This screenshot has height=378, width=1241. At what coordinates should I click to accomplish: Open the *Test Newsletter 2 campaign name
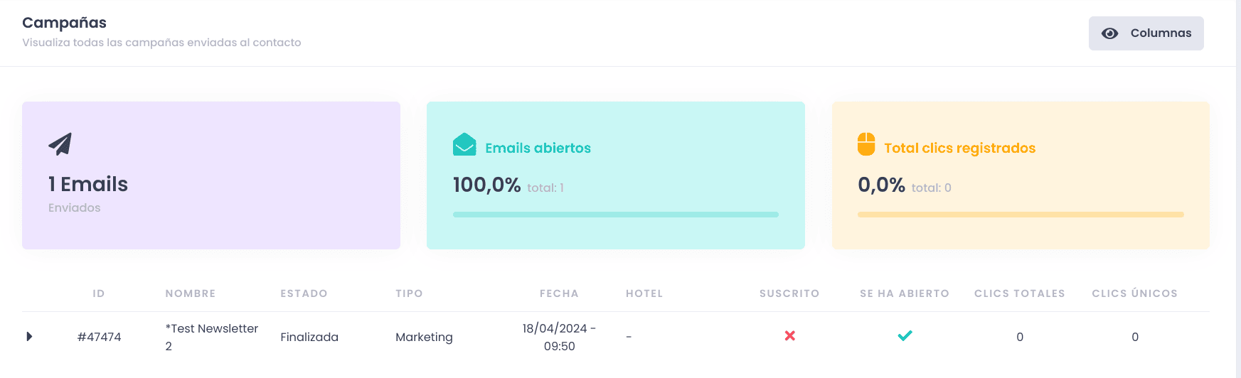point(212,337)
